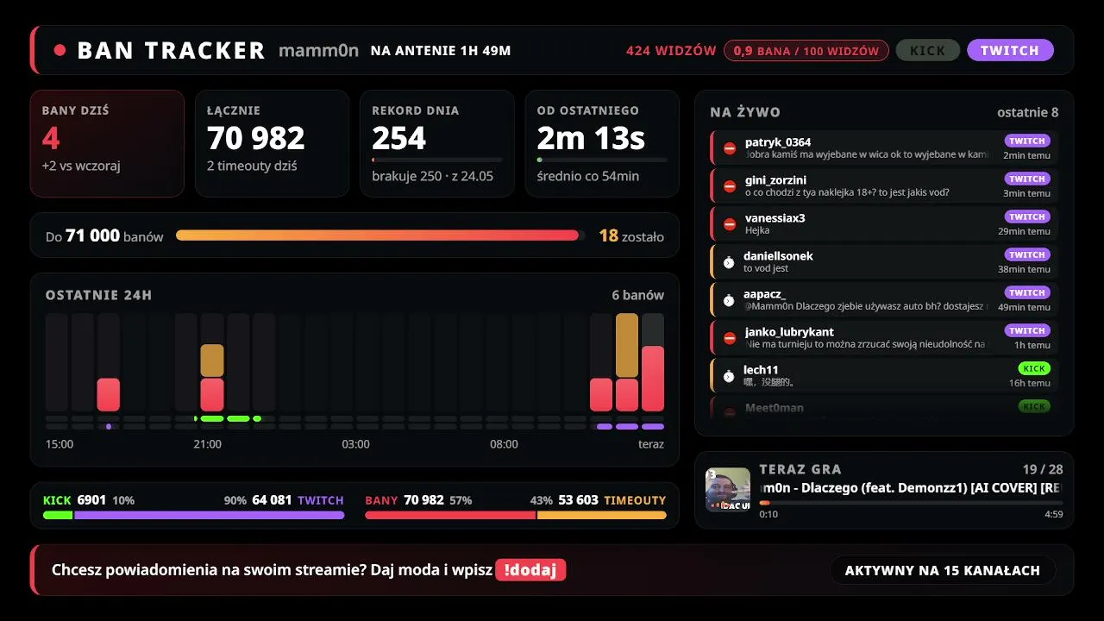Viewport: 1104px width, 621px height.
Task: Click the faded Meet0man entry
Action: (884, 408)
